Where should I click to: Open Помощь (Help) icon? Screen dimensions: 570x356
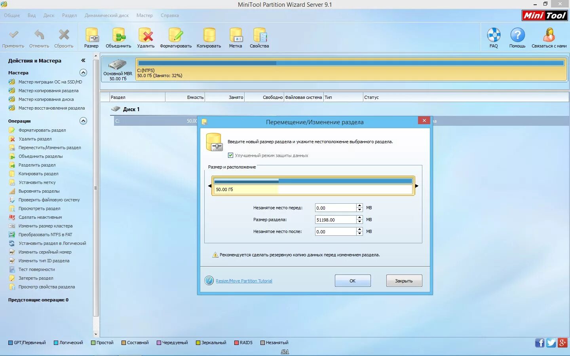(517, 38)
